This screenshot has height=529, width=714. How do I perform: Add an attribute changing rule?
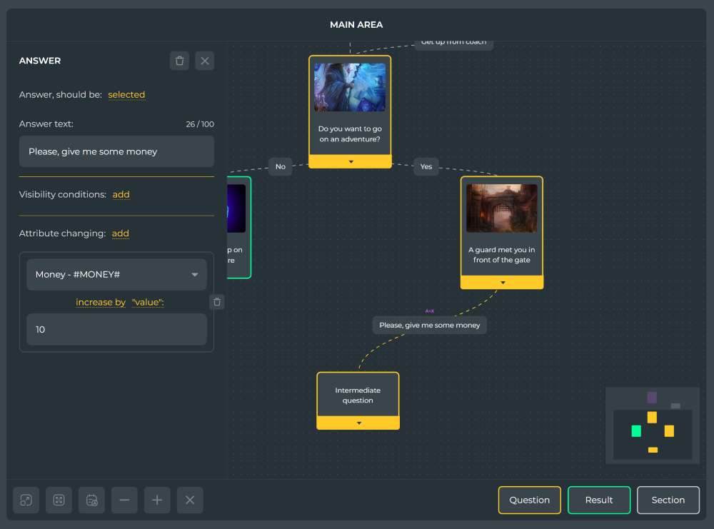pos(121,233)
